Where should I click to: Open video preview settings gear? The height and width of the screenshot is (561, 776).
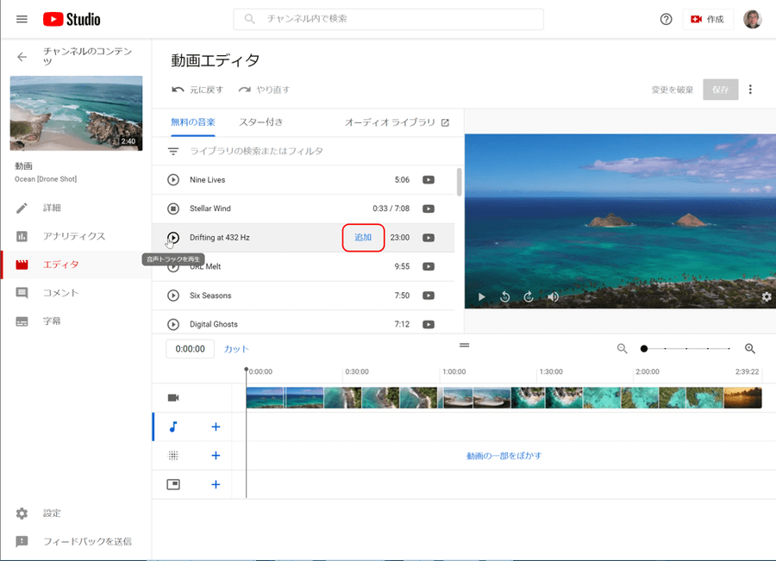(x=767, y=297)
